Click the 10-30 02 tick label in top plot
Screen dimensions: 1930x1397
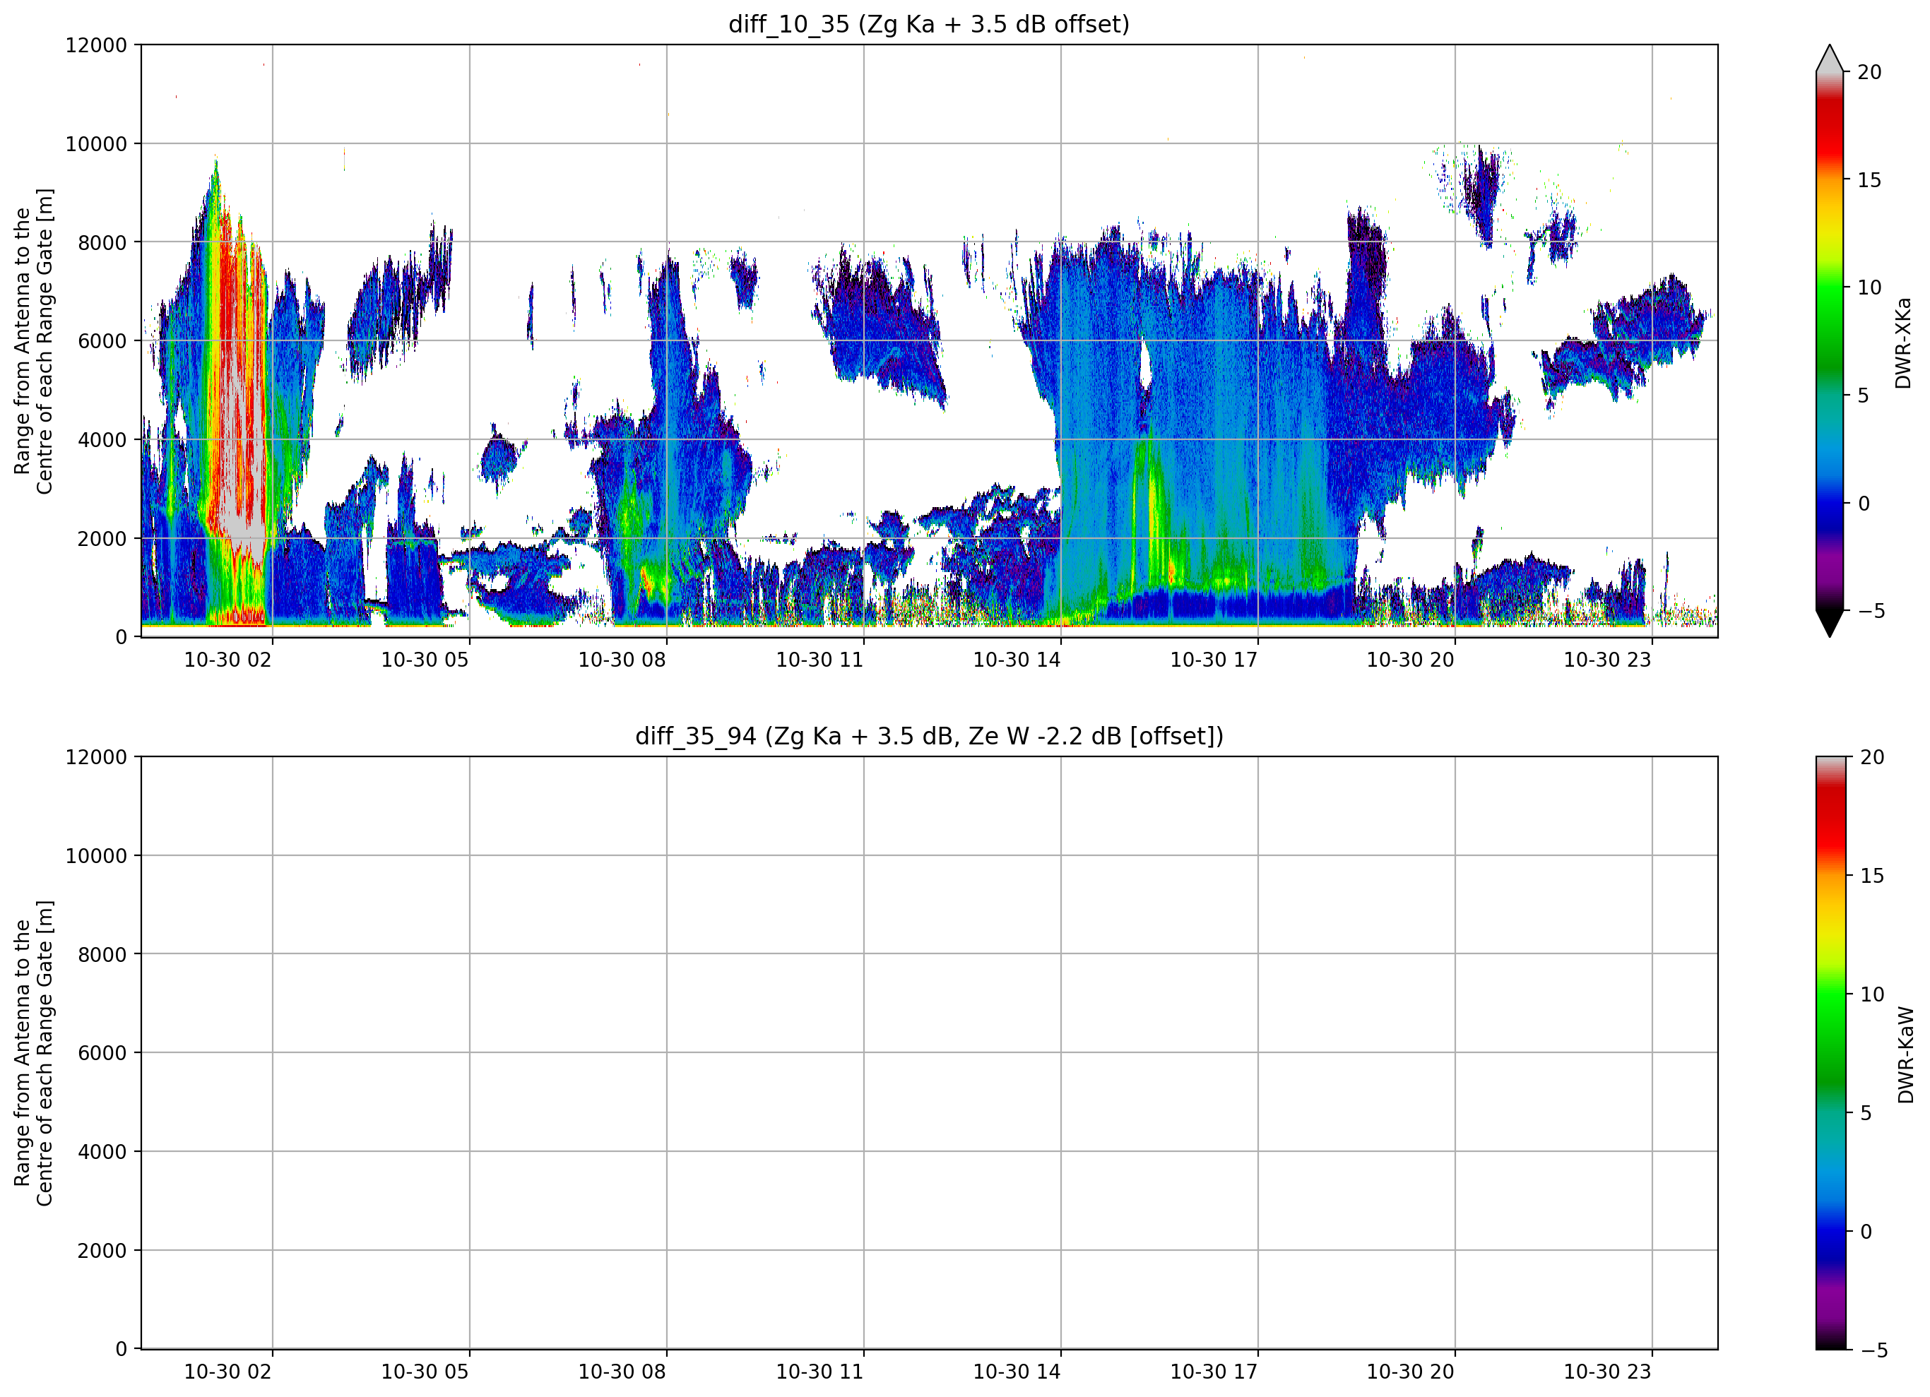(x=227, y=660)
